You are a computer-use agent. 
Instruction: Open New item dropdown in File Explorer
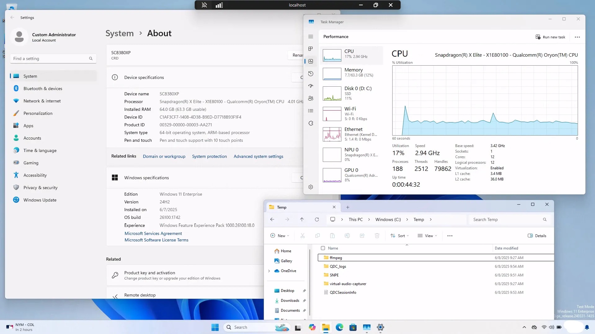(x=280, y=236)
